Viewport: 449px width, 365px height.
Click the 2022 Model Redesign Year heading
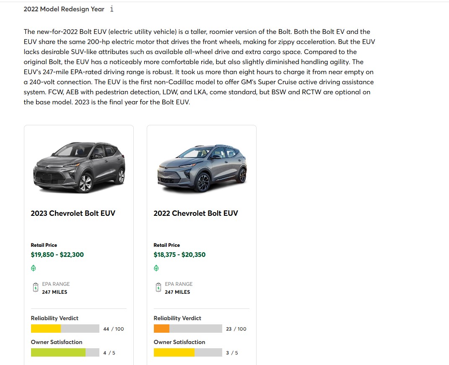click(64, 9)
